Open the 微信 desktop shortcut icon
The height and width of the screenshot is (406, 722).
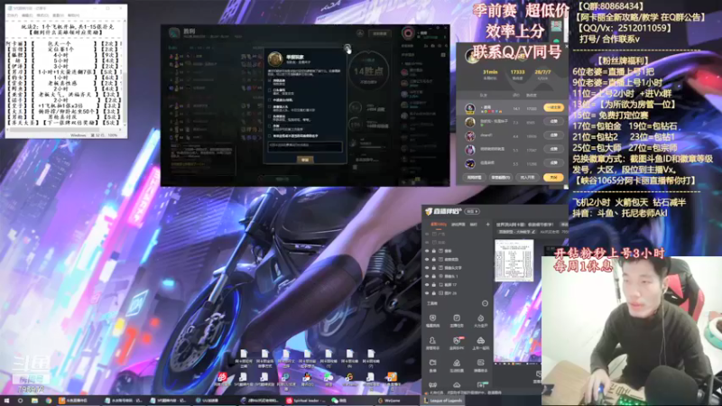(329, 377)
